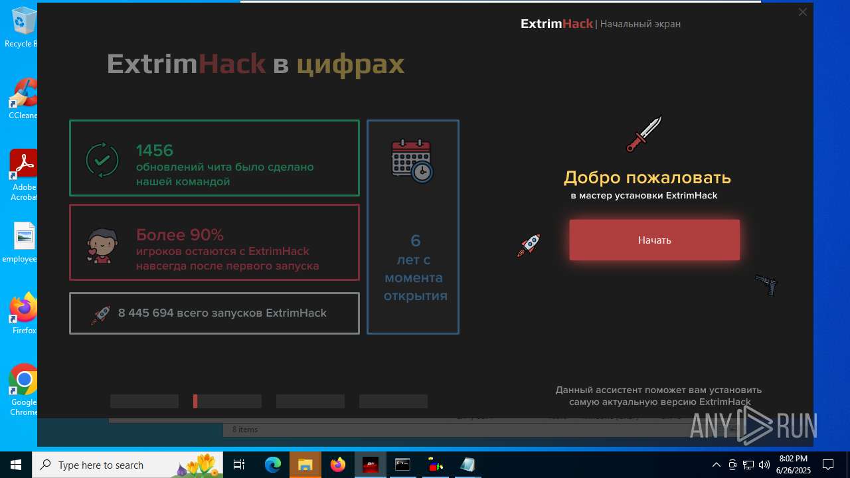Click the volume speaker tray icon
Viewport: 850px width, 478px height.
pos(764,465)
